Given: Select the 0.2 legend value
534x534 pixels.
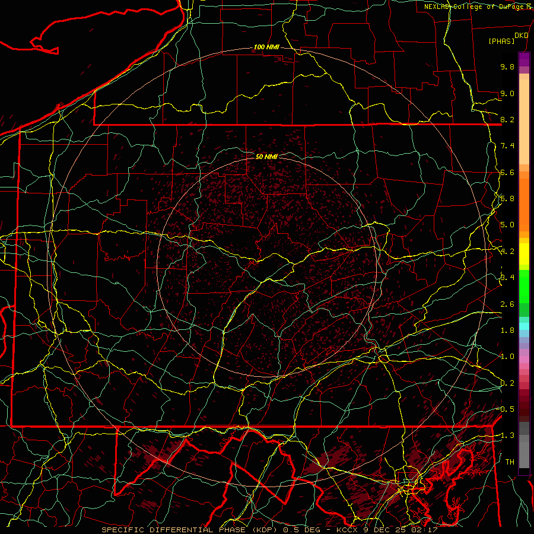Looking at the screenshot, I should tap(507, 383).
